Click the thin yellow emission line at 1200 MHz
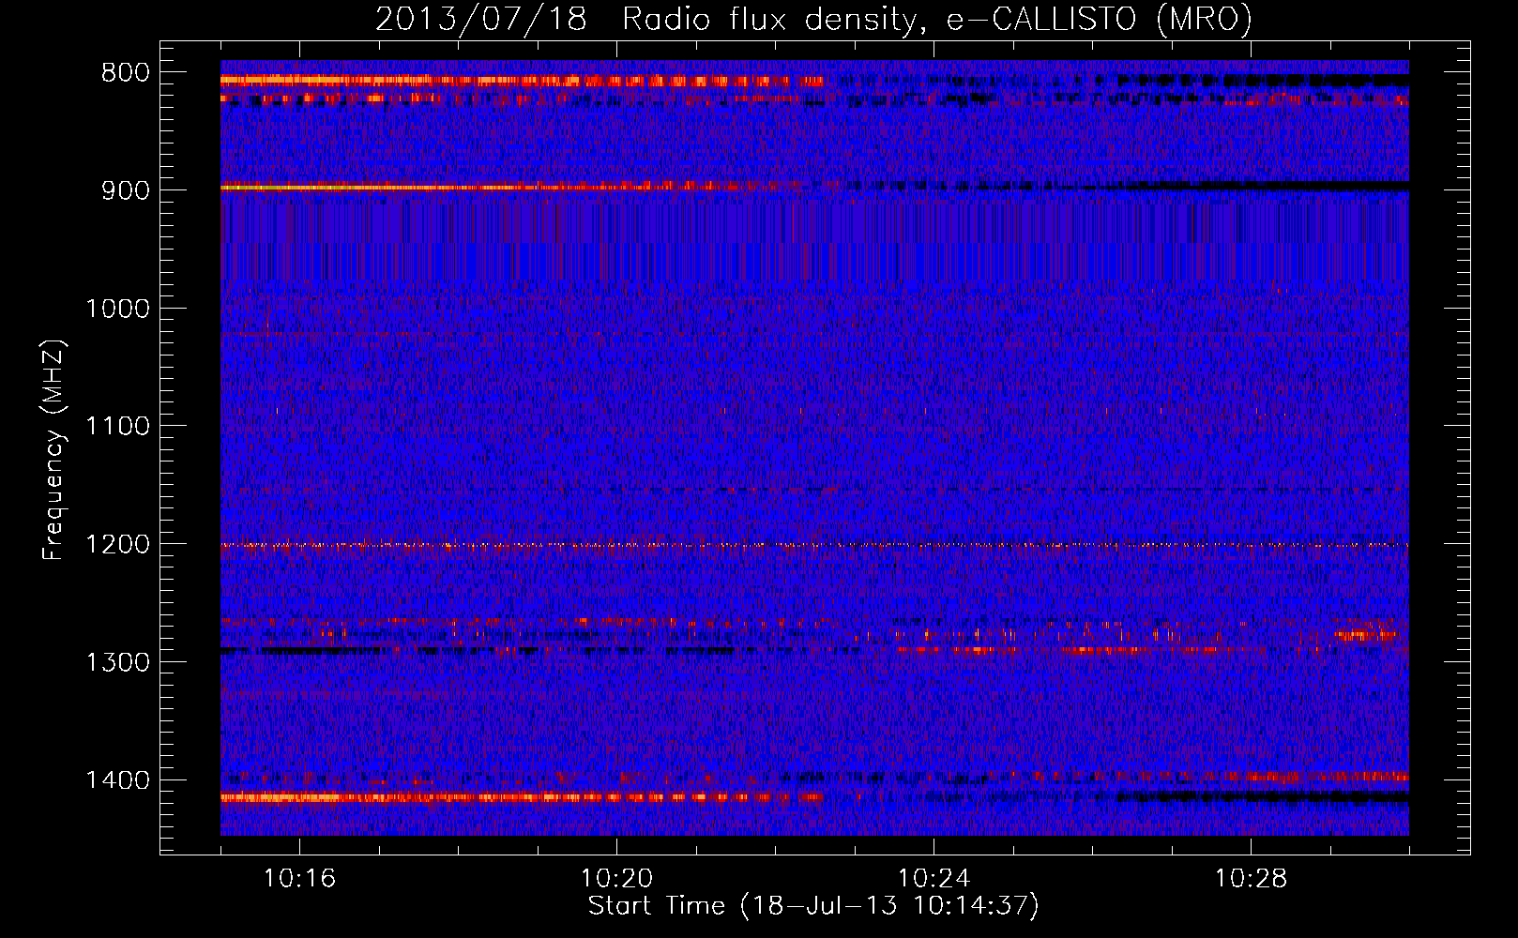1518x938 pixels. tap(814, 545)
